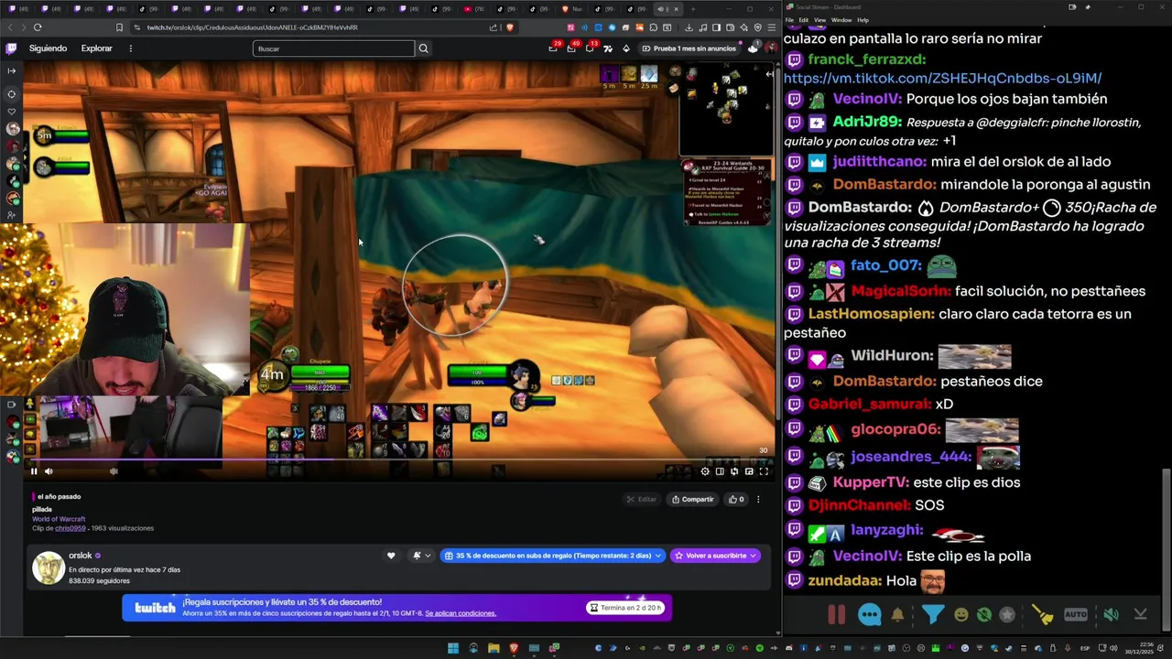
Task: Open Twitch whispers icon with 13 badge
Action: [591, 49]
